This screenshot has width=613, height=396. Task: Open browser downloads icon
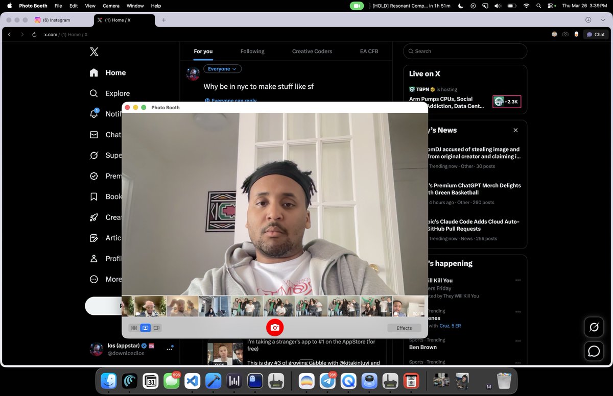coord(588,20)
